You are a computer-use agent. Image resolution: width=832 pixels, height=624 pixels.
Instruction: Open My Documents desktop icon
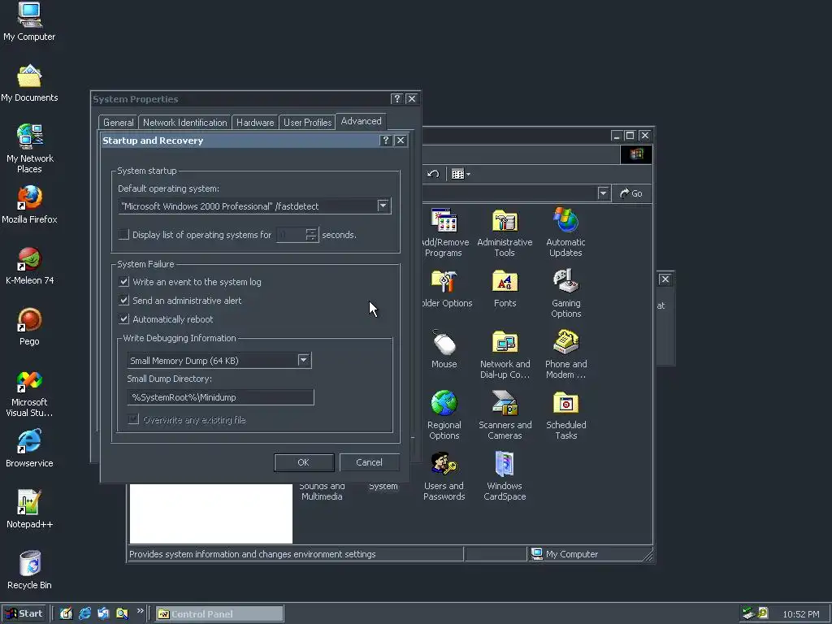(x=29, y=84)
